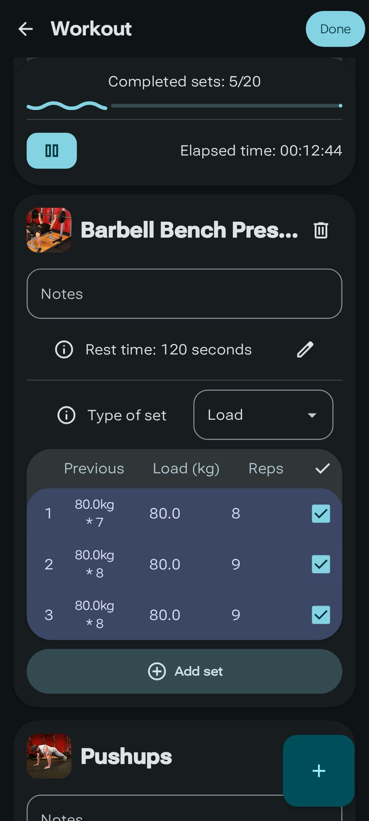Click the plus icon inside Add set

[x=157, y=671]
